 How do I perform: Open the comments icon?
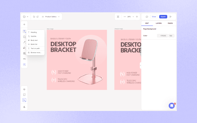(147, 17)
